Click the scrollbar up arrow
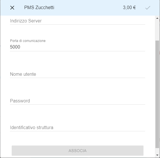 (157, 18)
